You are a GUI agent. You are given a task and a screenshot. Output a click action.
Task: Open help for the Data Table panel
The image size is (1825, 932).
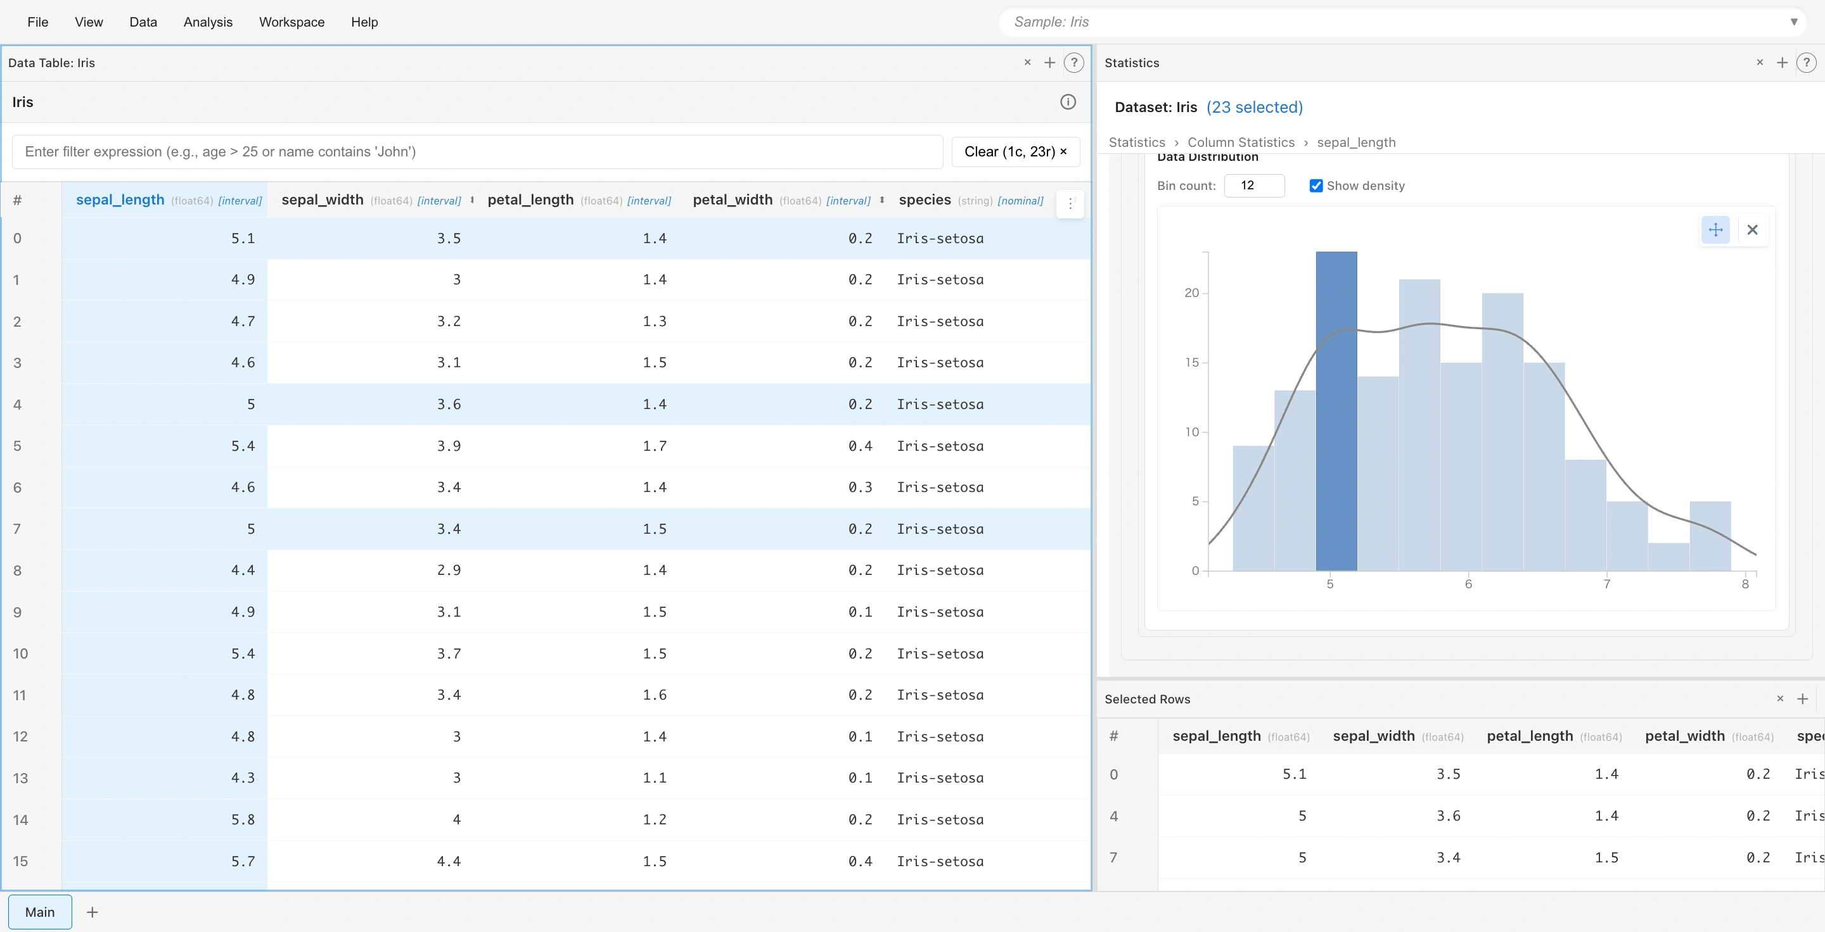tap(1074, 62)
